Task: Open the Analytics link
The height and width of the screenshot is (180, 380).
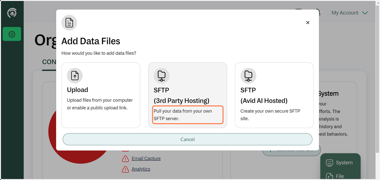Action: pyautogui.click(x=141, y=169)
